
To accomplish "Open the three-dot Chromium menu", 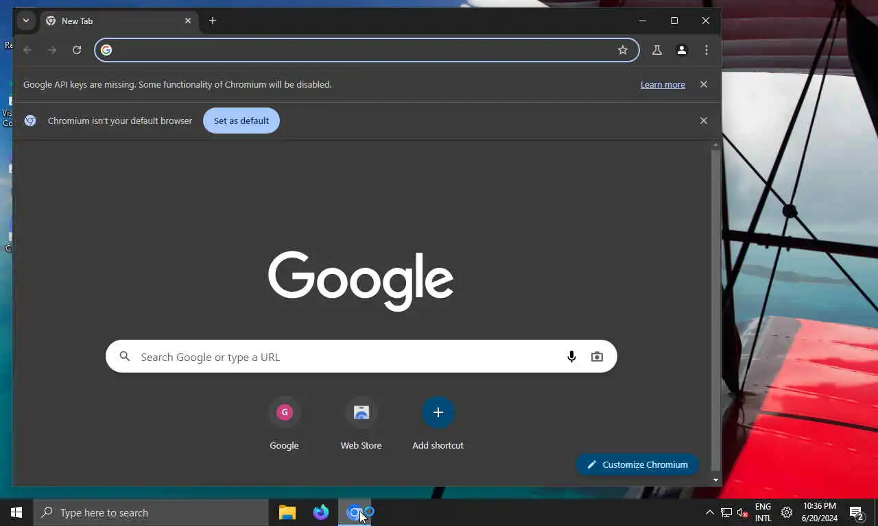I will pos(707,50).
